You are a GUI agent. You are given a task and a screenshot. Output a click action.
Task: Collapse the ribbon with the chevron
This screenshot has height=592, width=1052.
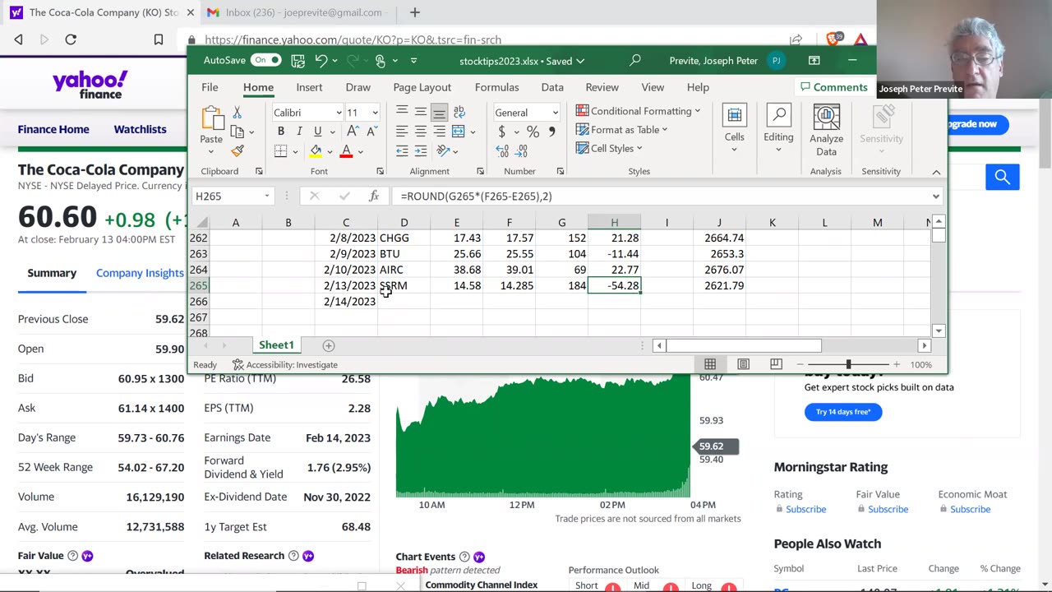[936, 172]
